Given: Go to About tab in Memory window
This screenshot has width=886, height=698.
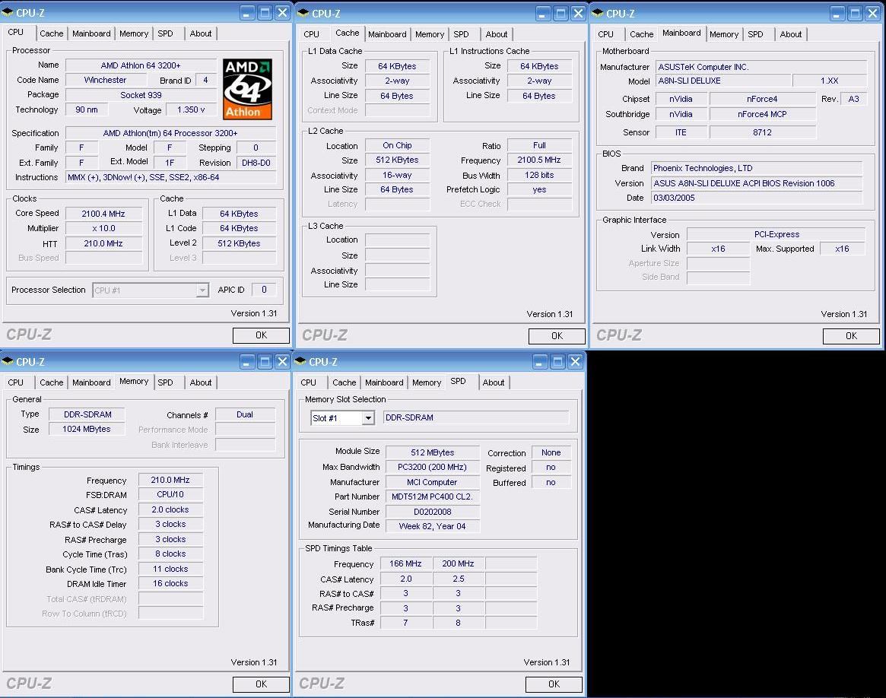Looking at the screenshot, I should (x=201, y=382).
